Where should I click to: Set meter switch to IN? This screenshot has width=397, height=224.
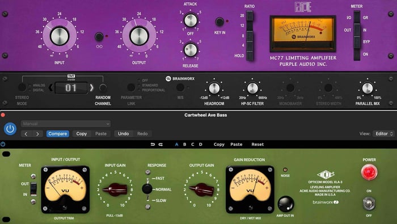(x=357, y=30)
